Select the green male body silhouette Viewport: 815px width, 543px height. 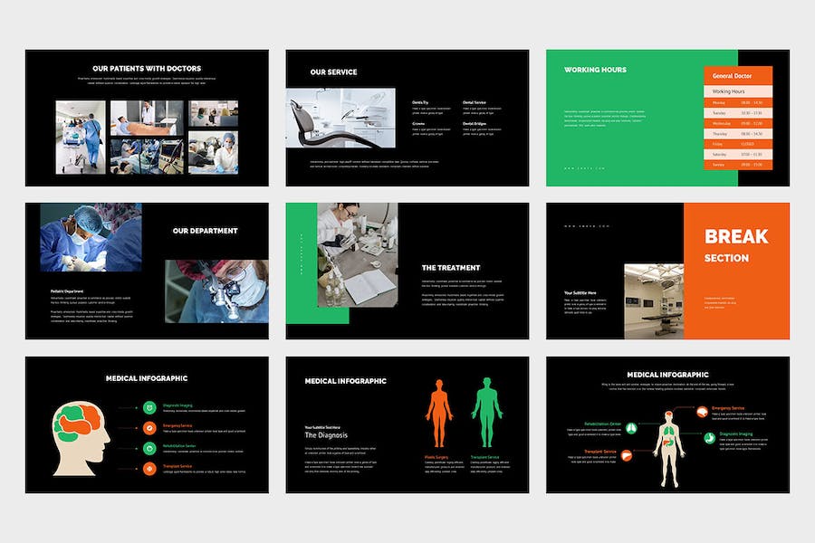pyautogui.click(x=487, y=413)
